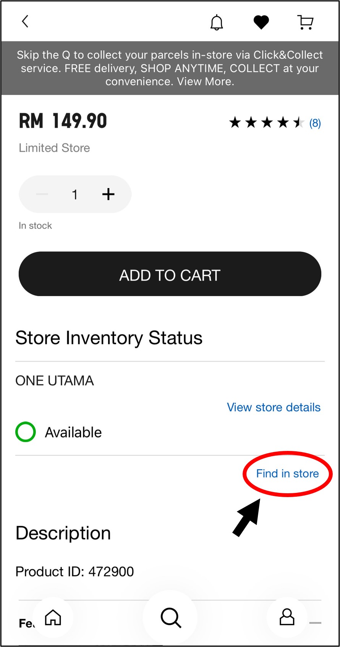
Task: Open the wishlist heart icon
Action: click(261, 23)
